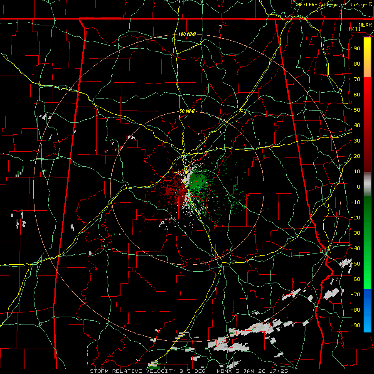Click the "10" value on the velocity scale

tap(357, 172)
